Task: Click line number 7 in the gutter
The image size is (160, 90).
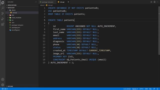Action: coord(44,26)
